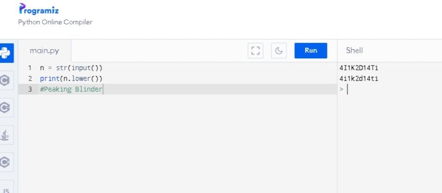Click the lowercase 4i1k2d14ti shell output

point(359,79)
